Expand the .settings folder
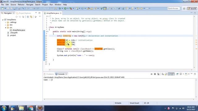The width and height of the screenshot is (198, 111). point(6,23)
